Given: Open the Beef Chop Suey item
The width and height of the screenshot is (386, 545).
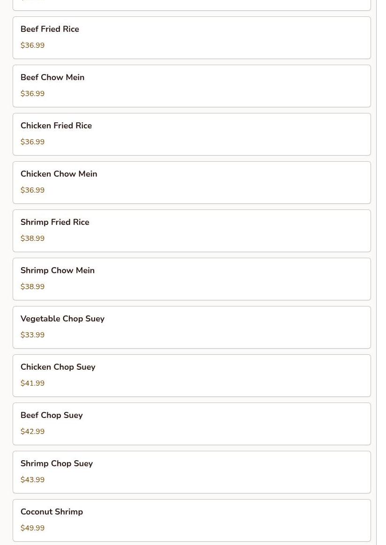Looking at the screenshot, I should coord(192,424).
